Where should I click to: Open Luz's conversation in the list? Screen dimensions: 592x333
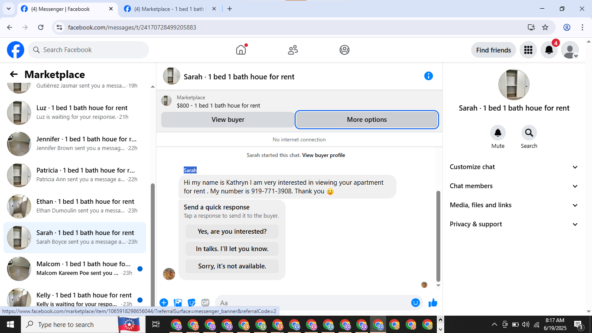coord(75,112)
